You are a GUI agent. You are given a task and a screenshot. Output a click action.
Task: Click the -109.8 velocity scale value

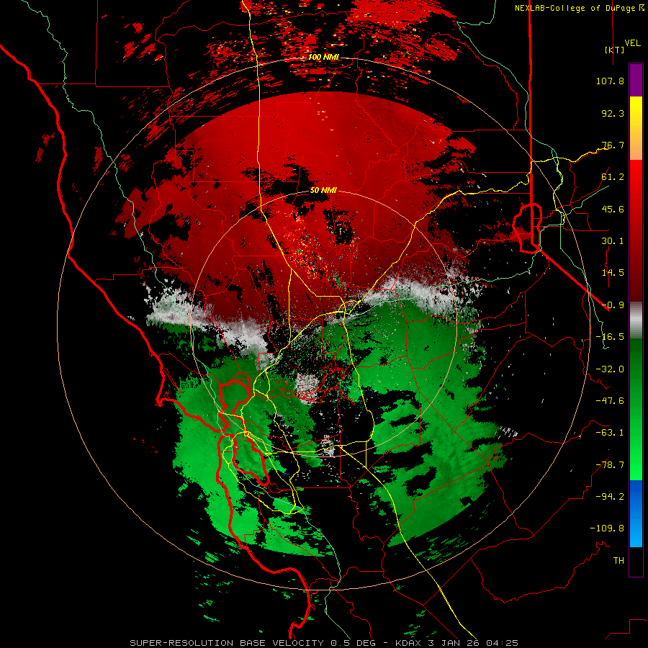point(607,528)
